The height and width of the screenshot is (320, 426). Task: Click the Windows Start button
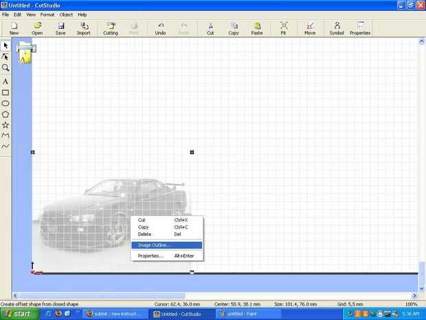(19, 314)
